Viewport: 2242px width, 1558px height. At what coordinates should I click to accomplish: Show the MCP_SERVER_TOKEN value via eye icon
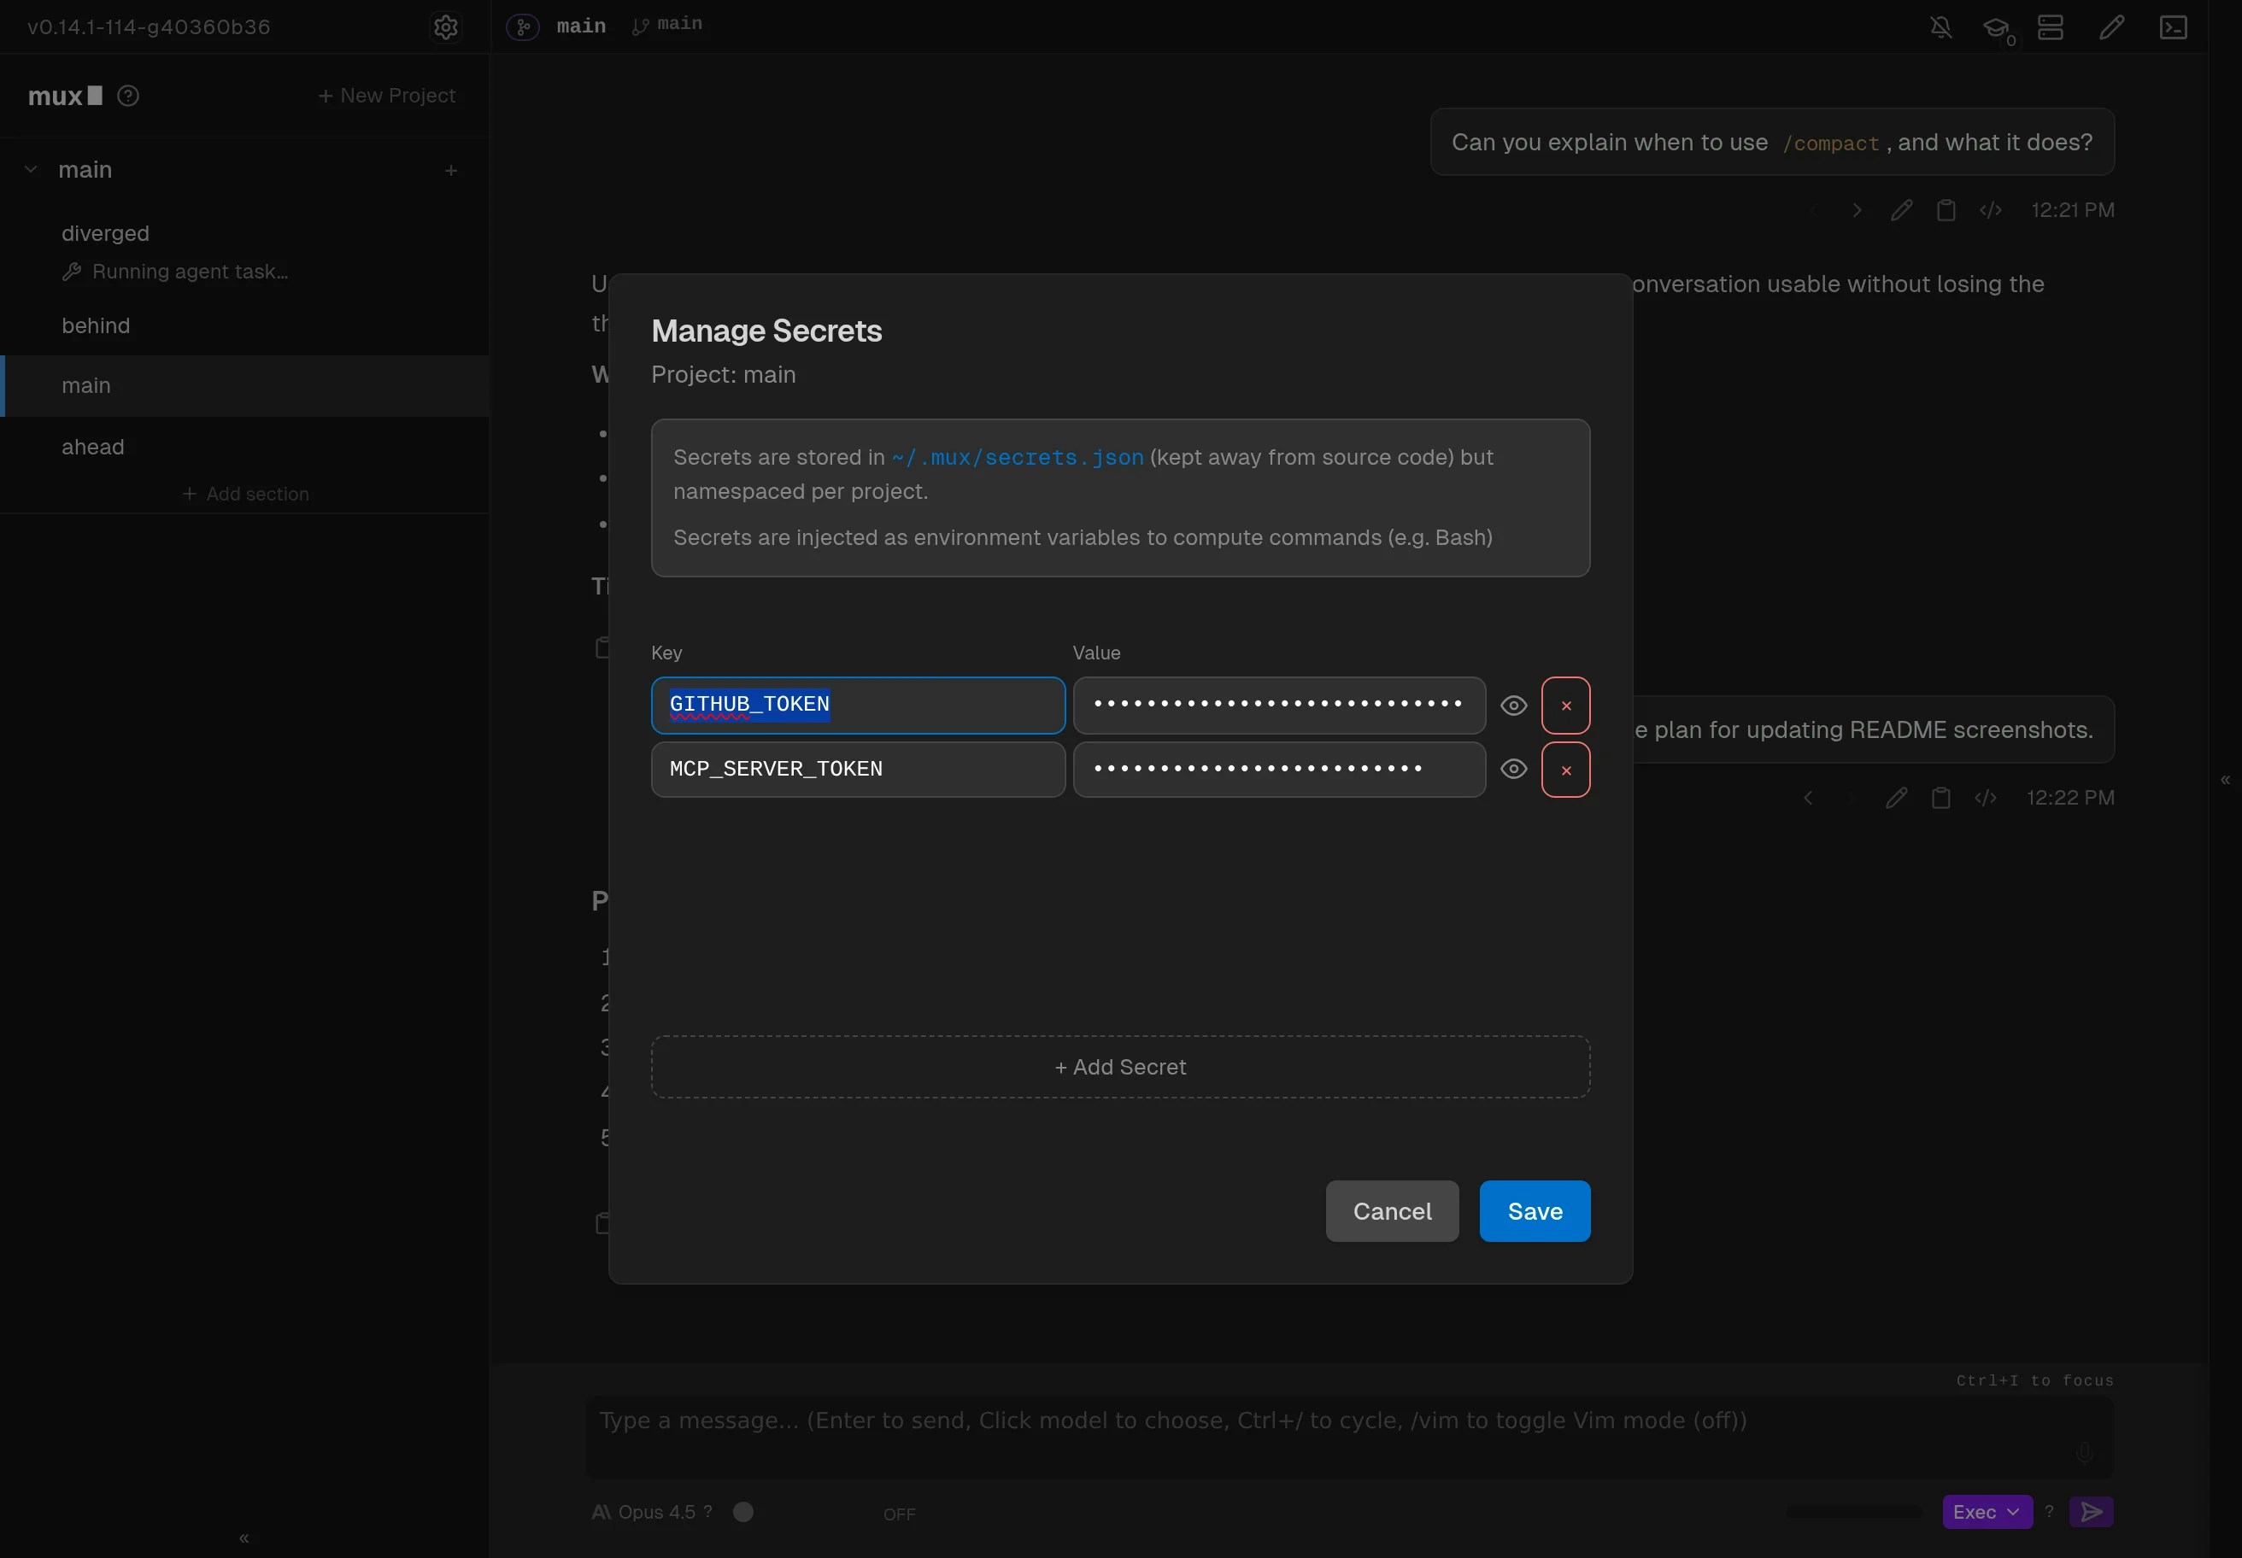click(1513, 768)
